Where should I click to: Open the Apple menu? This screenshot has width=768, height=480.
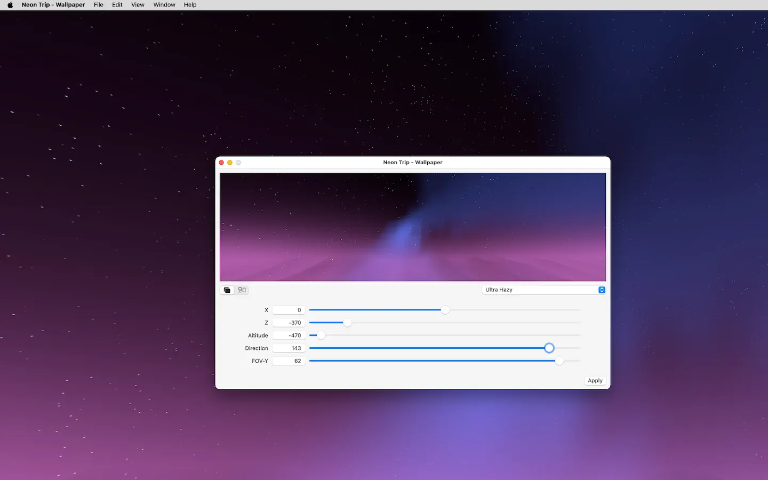pyautogui.click(x=10, y=5)
